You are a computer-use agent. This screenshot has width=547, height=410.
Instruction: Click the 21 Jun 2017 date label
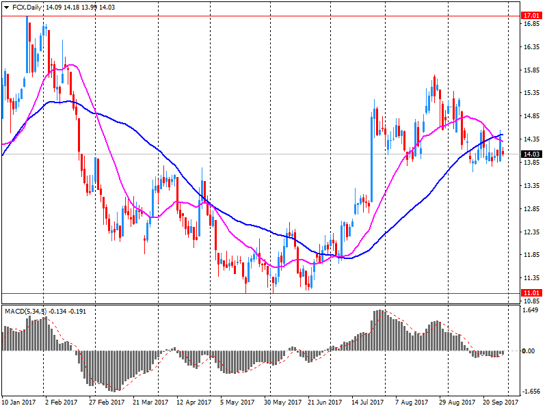325,402
